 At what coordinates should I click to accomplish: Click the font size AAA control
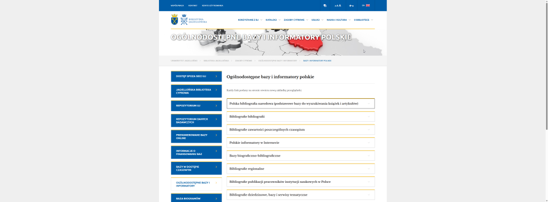pyautogui.click(x=338, y=5)
